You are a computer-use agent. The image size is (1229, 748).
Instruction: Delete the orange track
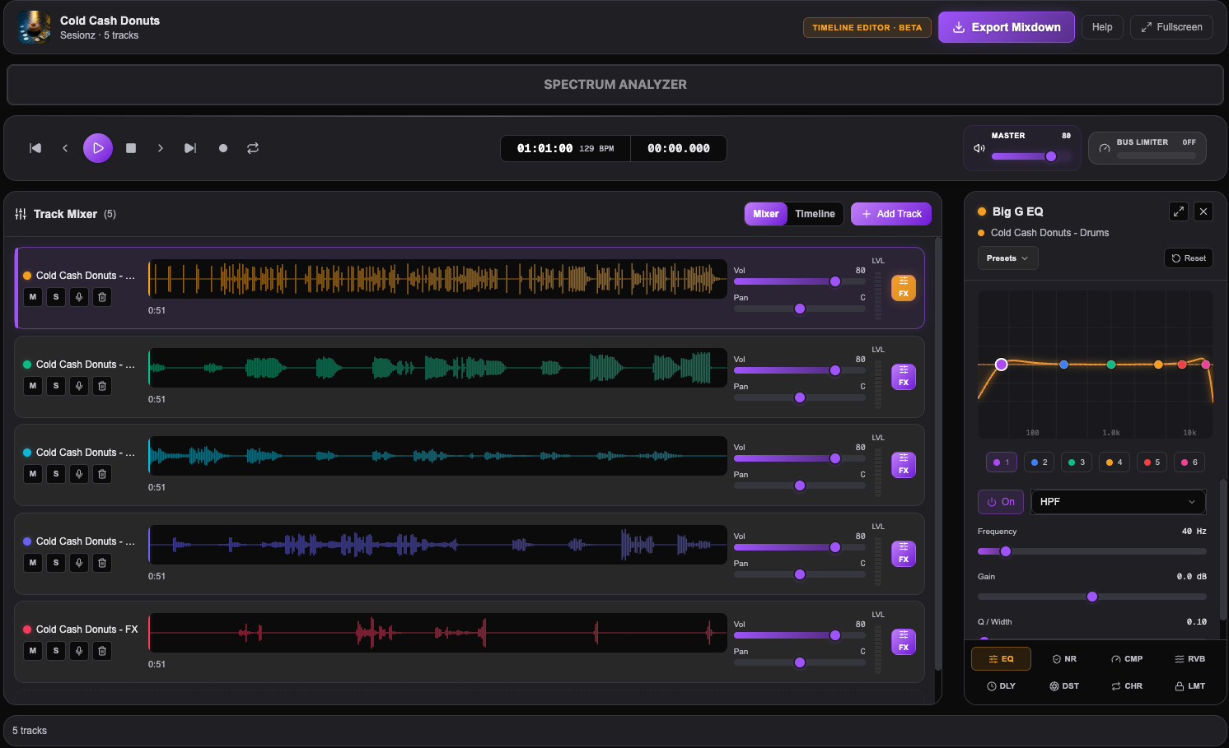(102, 297)
